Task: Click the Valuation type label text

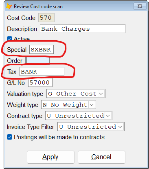Action: tap(25, 94)
